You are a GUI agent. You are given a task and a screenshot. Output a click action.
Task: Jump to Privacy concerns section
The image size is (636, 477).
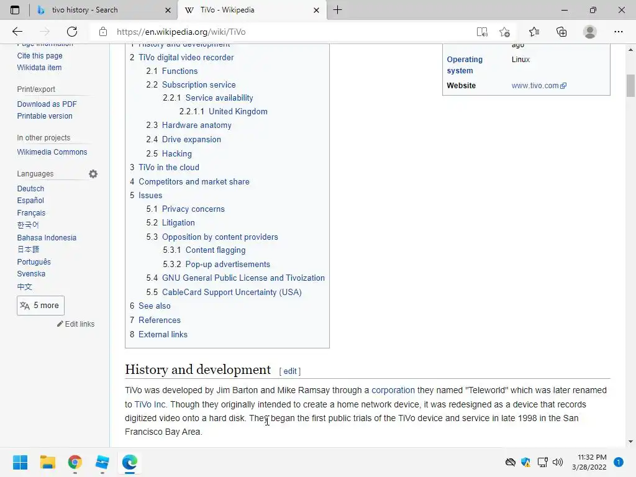click(x=193, y=209)
